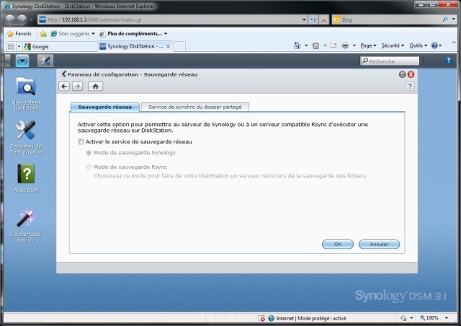Image resolution: width=461 pixels, height=326 pixels.
Task: Launch the Démarrage rapide wizard icon
Action: pyautogui.click(x=26, y=226)
